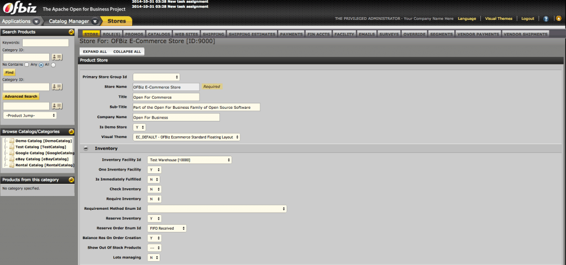Click the Find button
This screenshot has width=566, height=265.
pos(9,72)
